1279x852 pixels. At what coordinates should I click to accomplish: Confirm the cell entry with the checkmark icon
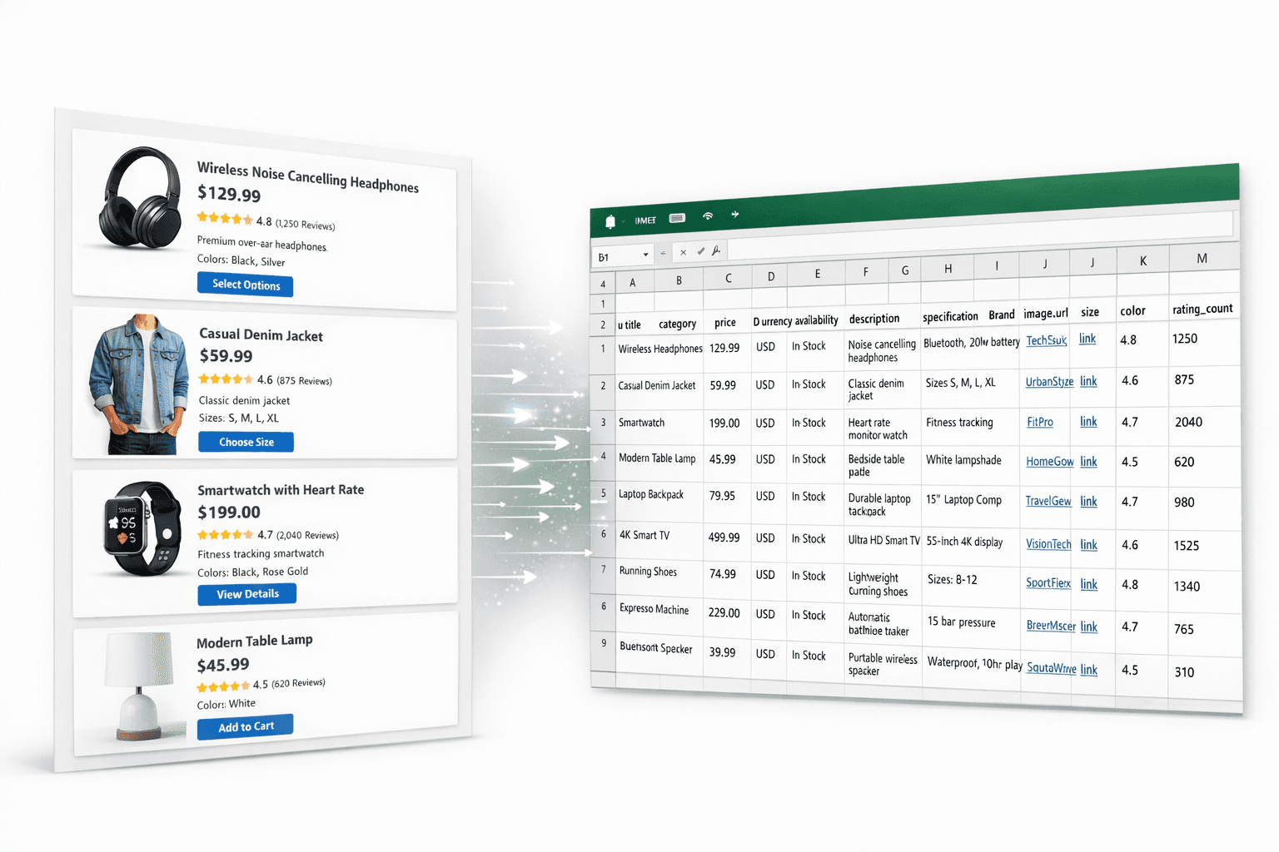click(701, 250)
